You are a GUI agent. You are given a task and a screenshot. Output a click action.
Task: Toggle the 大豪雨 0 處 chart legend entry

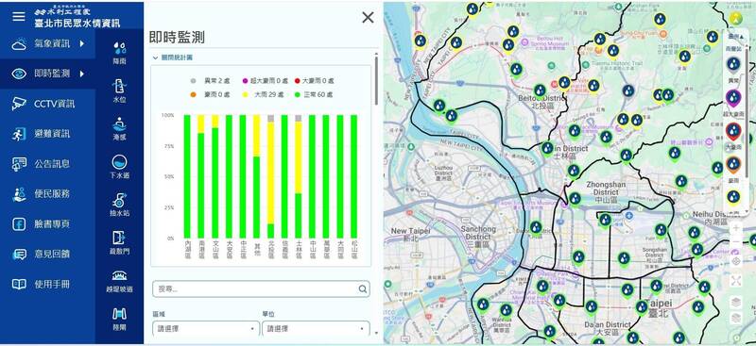tap(314, 81)
